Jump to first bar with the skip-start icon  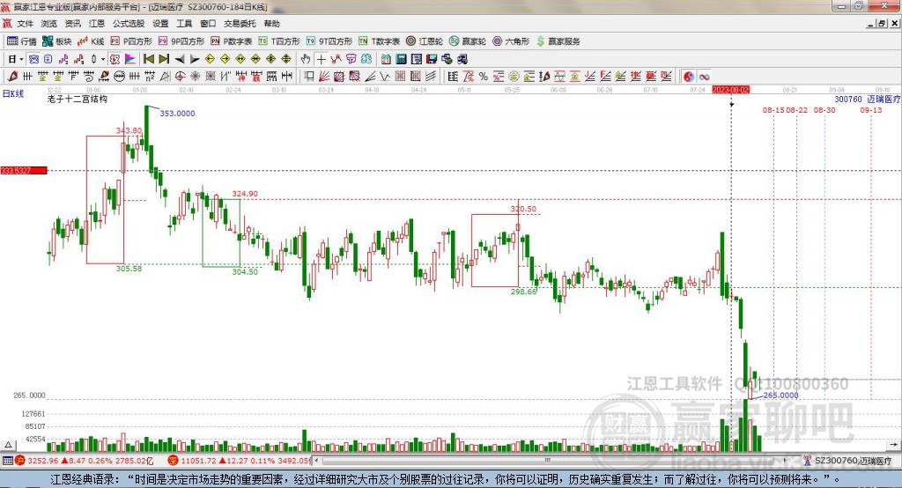click(148, 59)
